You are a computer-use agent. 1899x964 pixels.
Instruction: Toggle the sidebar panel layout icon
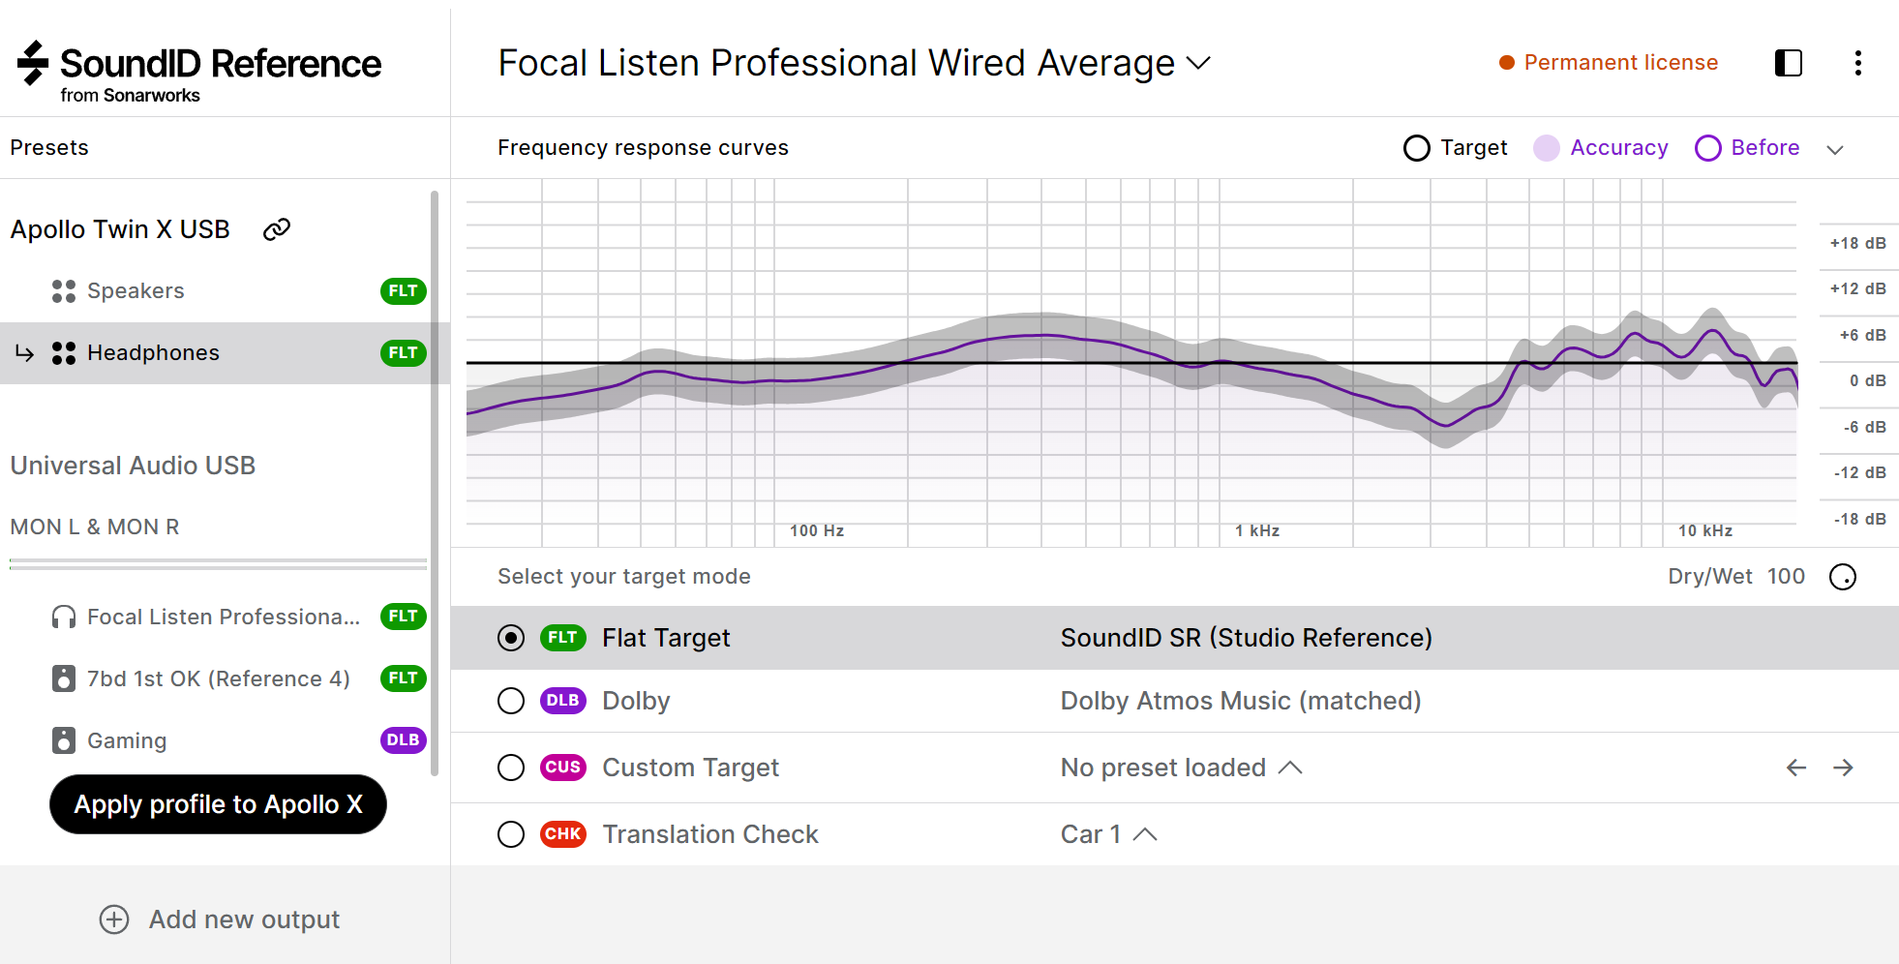coord(1789,63)
